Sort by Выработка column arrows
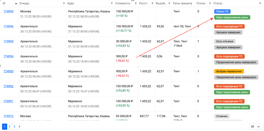This screenshot has width=264, height=131. 169,3
